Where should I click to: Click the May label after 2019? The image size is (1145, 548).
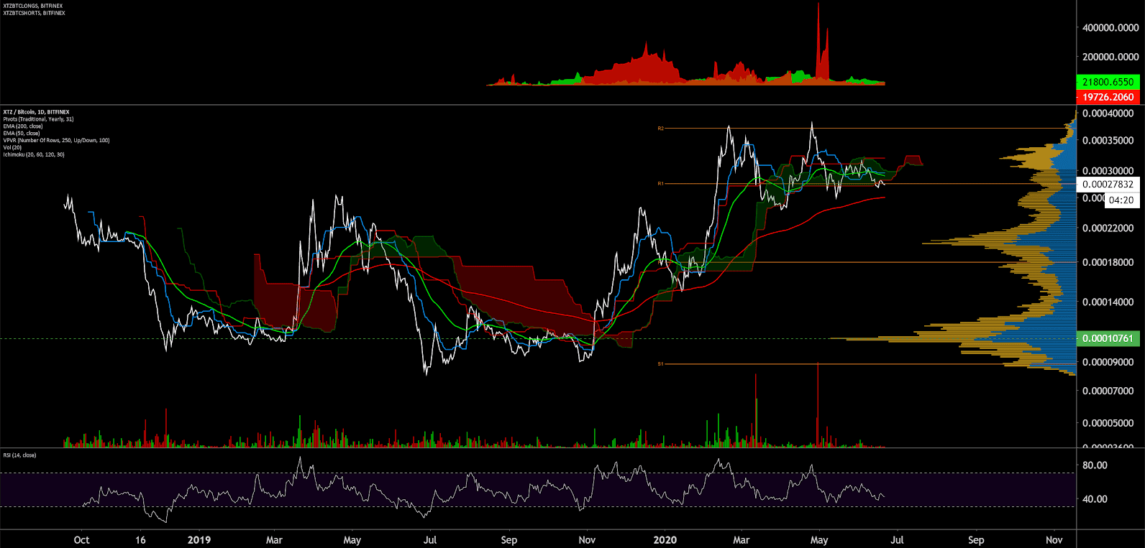(x=352, y=540)
